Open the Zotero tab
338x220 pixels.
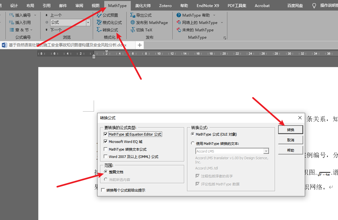tap(165, 6)
